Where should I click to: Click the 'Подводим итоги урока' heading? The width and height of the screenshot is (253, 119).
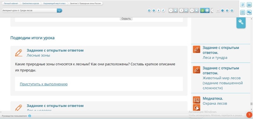click(x=33, y=38)
